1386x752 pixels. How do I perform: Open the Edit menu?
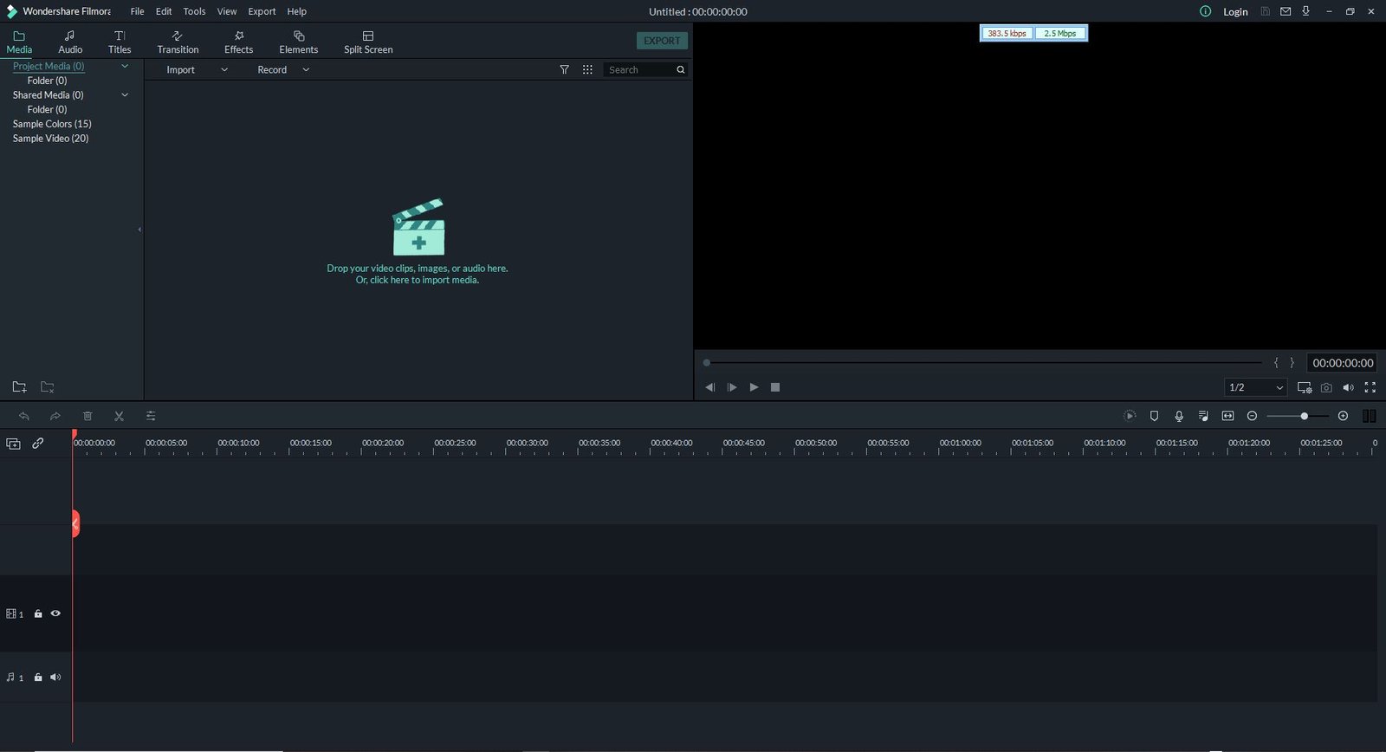coord(164,11)
